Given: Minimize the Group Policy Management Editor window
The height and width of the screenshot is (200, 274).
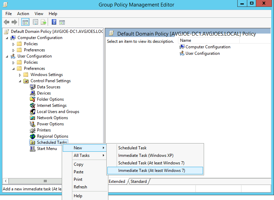Looking at the screenshot, I should (242, 3).
